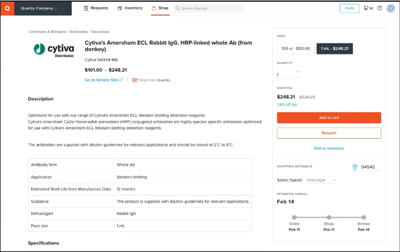Open the shopping cart icon

pyautogui.click(x=366, y=8)
